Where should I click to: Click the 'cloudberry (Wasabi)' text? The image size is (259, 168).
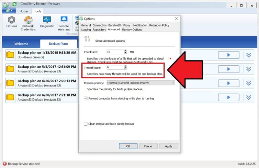(x=31, y=57)
